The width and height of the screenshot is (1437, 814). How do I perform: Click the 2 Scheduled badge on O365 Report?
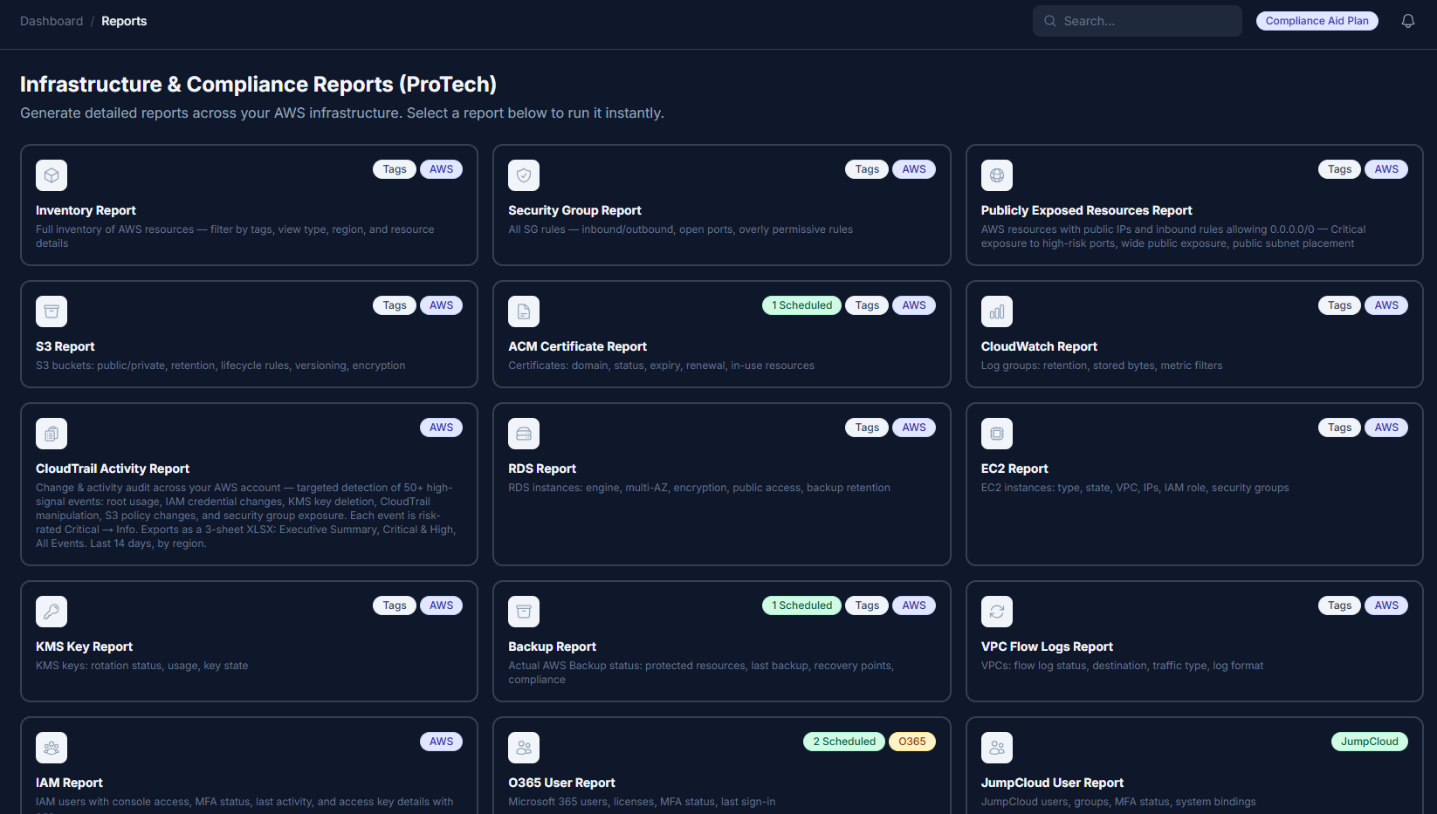pyautogui.click(x=844, y=742)
